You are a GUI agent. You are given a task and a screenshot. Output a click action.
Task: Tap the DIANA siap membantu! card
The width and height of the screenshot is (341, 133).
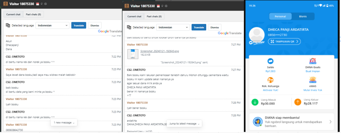click(292, 122)
